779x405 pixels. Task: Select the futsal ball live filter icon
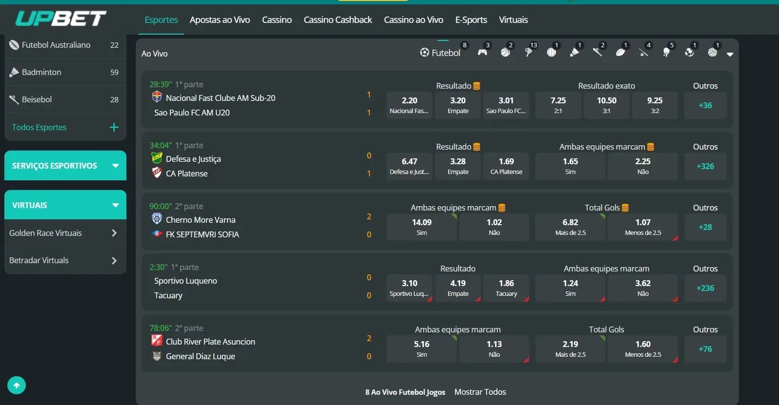click(x=689, y=52)
